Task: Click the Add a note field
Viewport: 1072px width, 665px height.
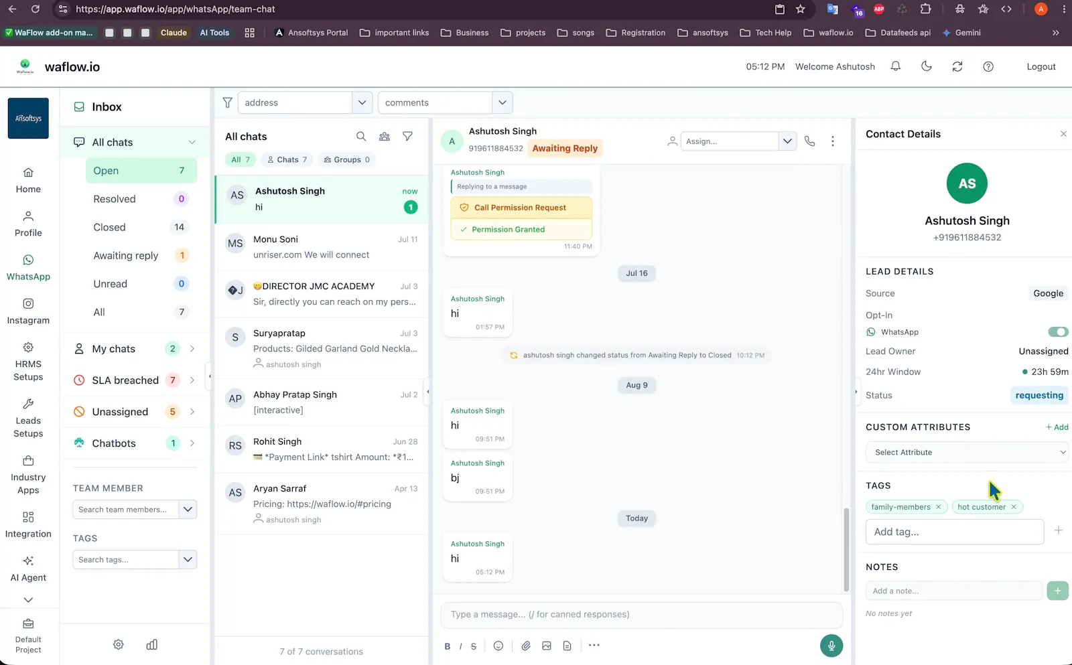Action: tap(955, 591)
